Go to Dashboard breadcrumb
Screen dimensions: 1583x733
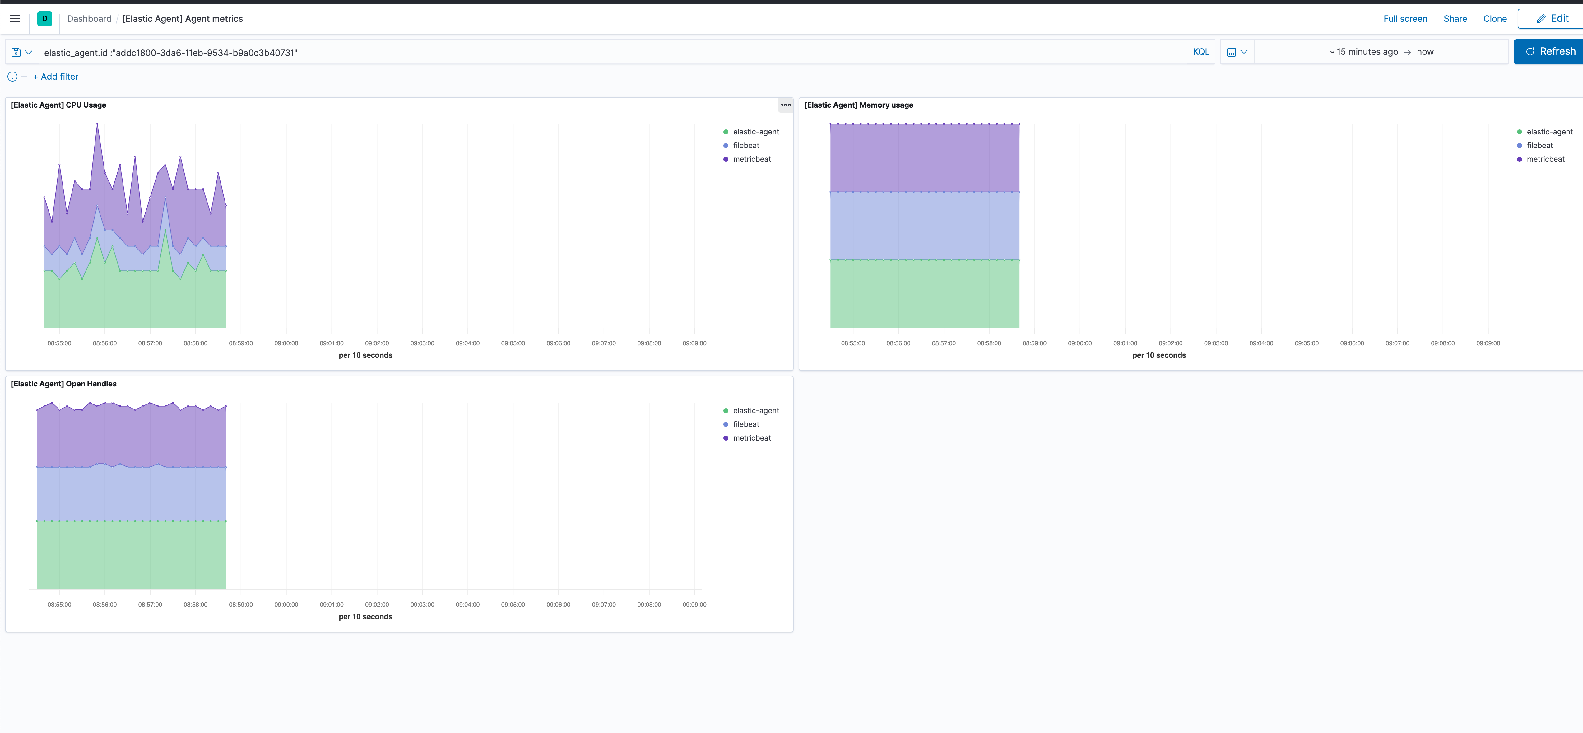click(89, 19)
